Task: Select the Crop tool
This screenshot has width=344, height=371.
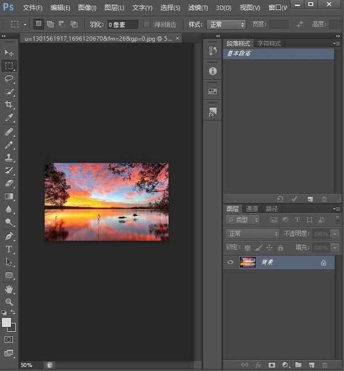Action: pos(9,105)
